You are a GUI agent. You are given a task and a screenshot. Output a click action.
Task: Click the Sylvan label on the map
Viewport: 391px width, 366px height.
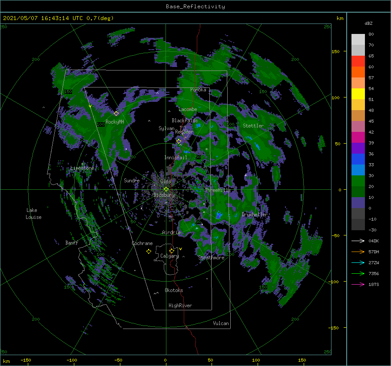(x=166, y=128)
